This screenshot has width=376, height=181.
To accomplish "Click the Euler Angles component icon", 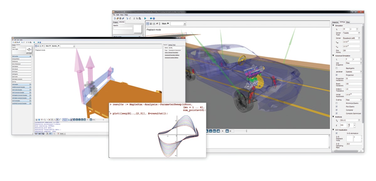I will coord(29,50).
